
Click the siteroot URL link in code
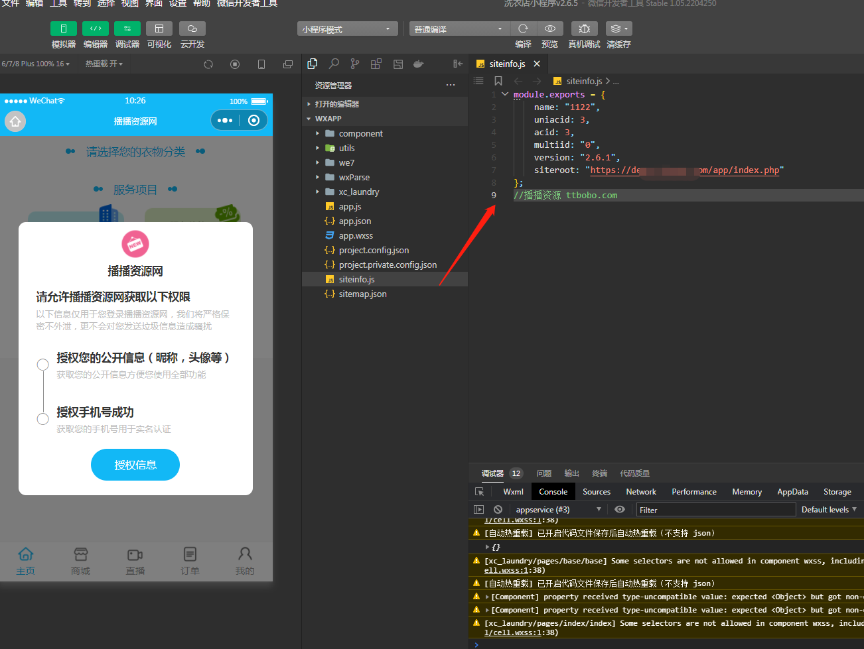685,170
